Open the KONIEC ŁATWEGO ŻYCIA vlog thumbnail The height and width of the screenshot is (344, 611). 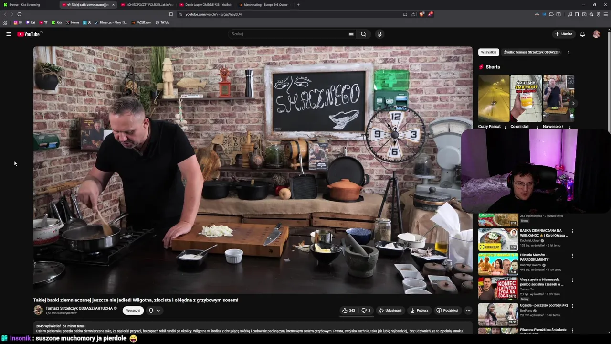point(498,288)
